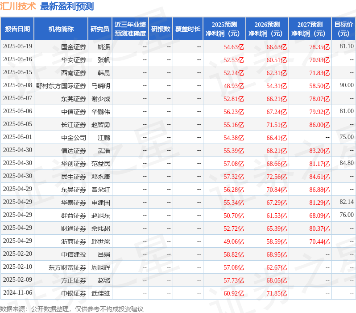Click analyst name 马晓明

click(101, 86)
